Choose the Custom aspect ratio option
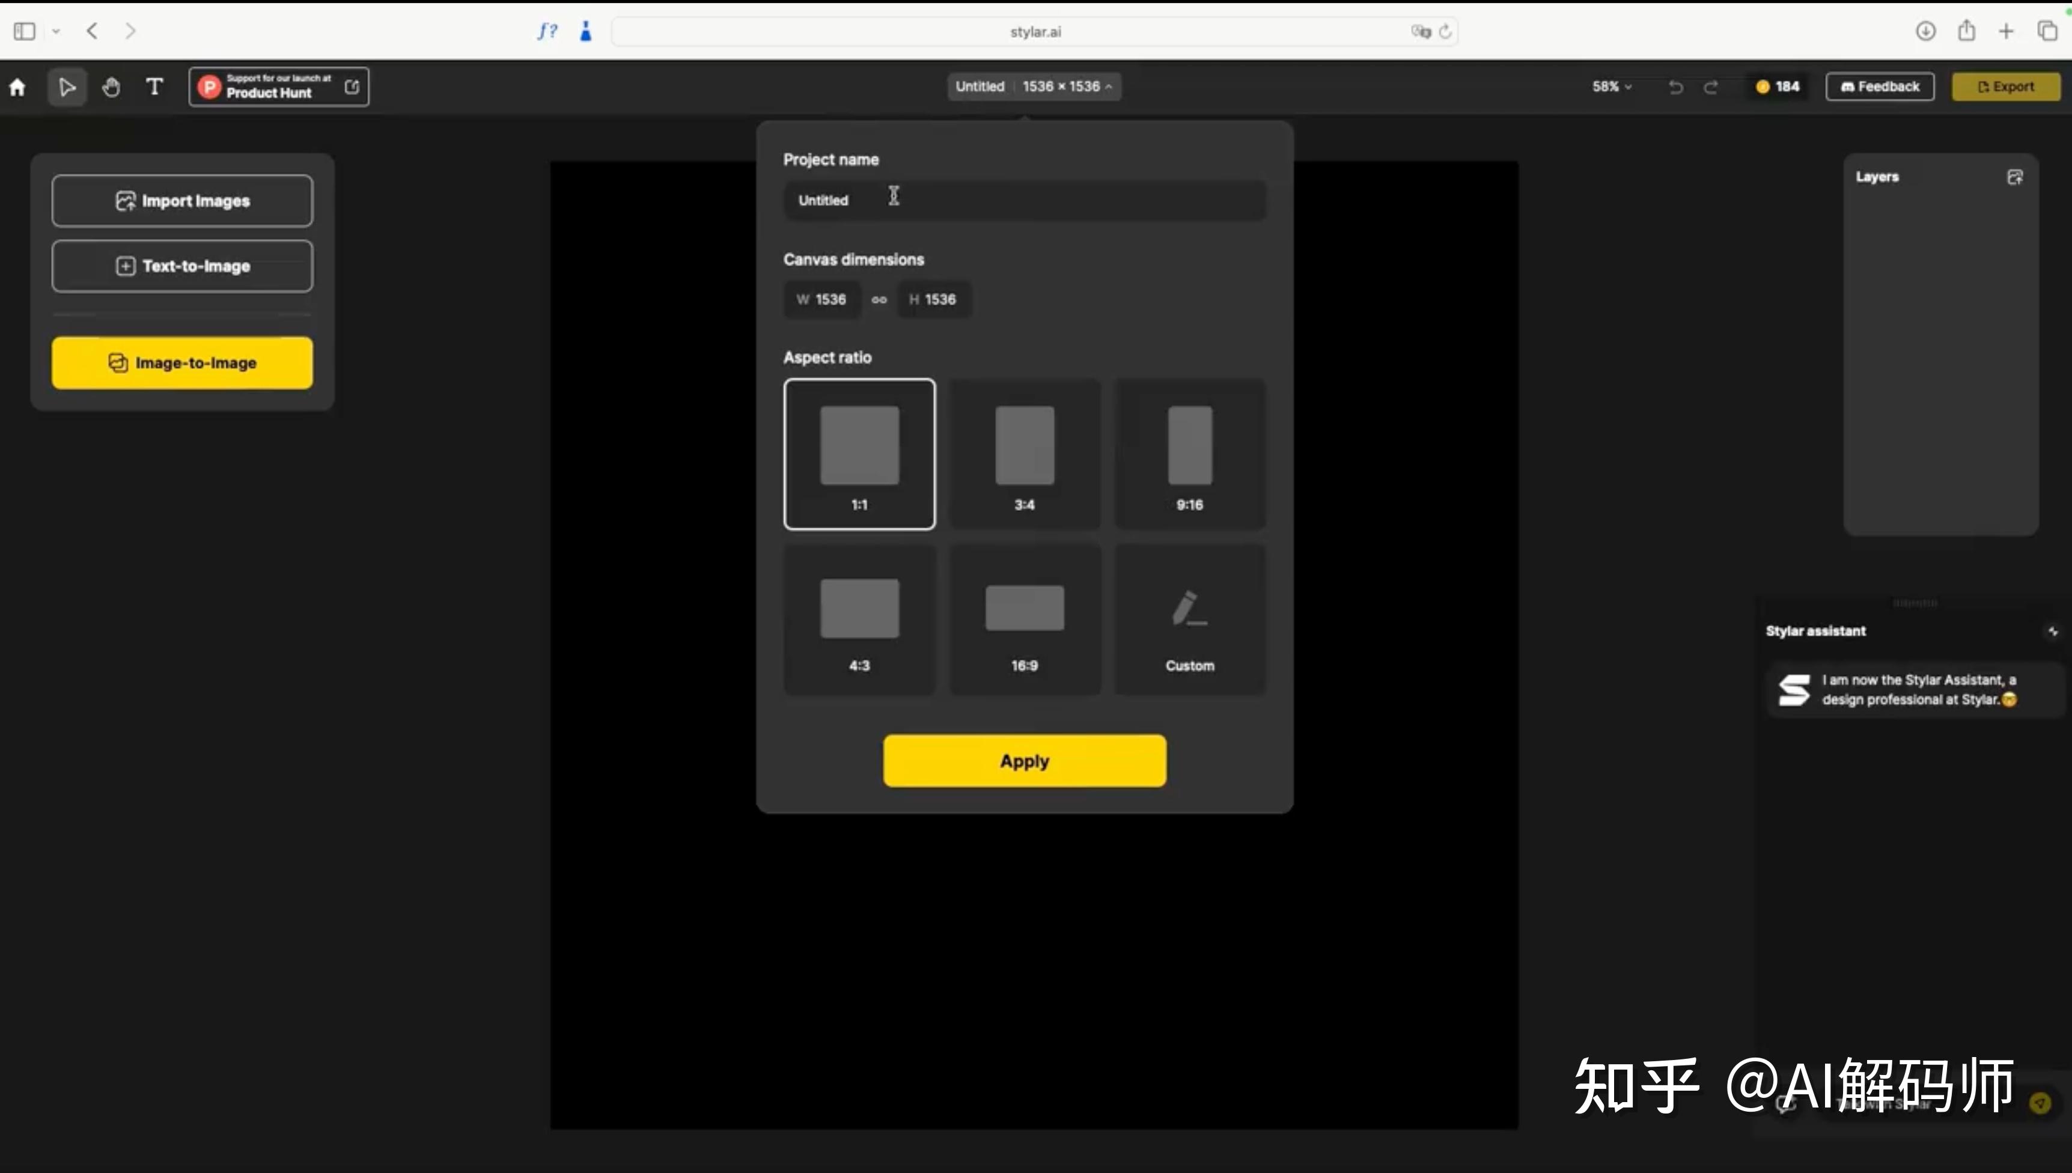Screen dimensions: 2072x1173 click(1189, 617)
